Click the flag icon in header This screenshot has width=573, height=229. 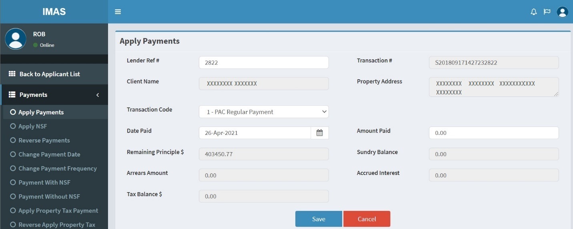click(547, 12)
